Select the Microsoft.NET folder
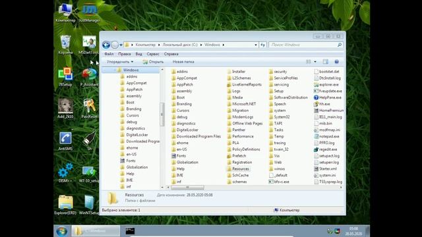This screenshot has width=422, height=237. point(241,104)
